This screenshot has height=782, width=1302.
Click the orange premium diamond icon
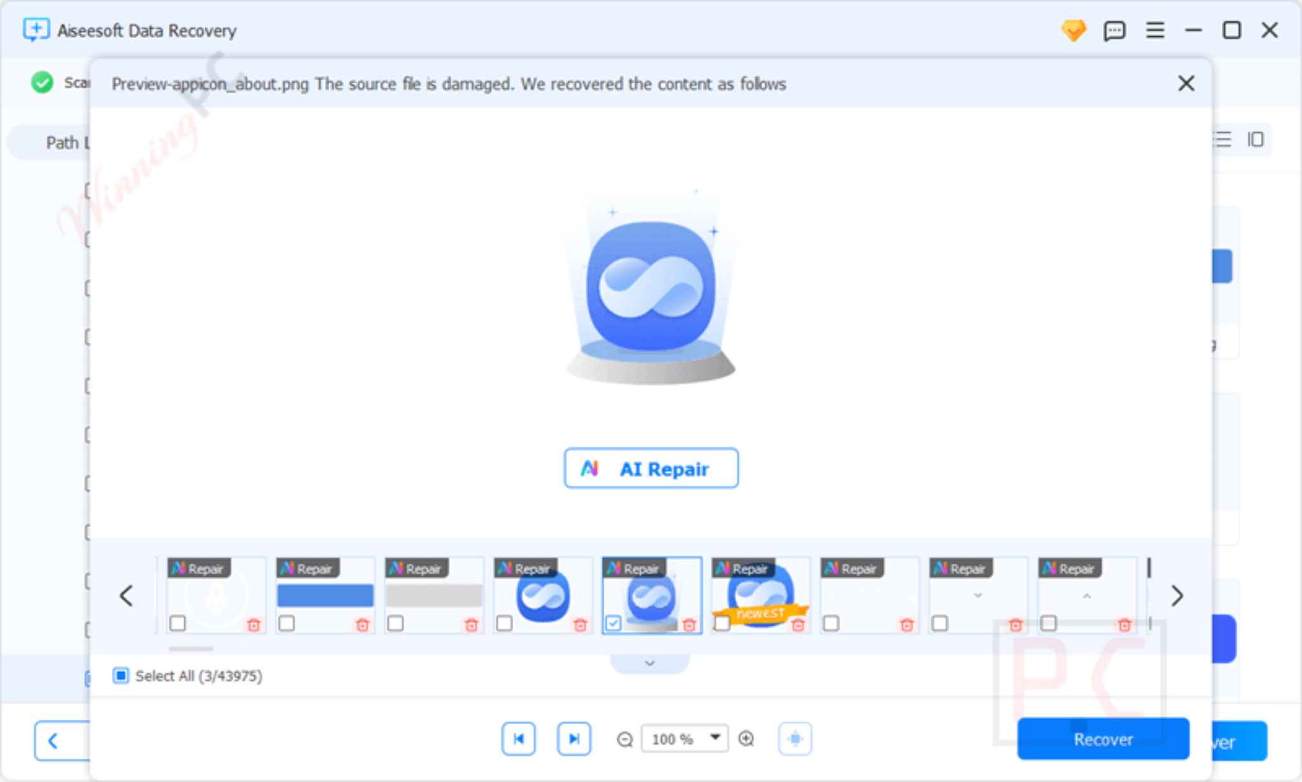[x=1074, y=30]
